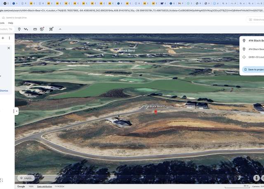The height and width of the screenshot is (189, 264).
Task: Click the 100% value in status bar
Action: pos(31,187)
